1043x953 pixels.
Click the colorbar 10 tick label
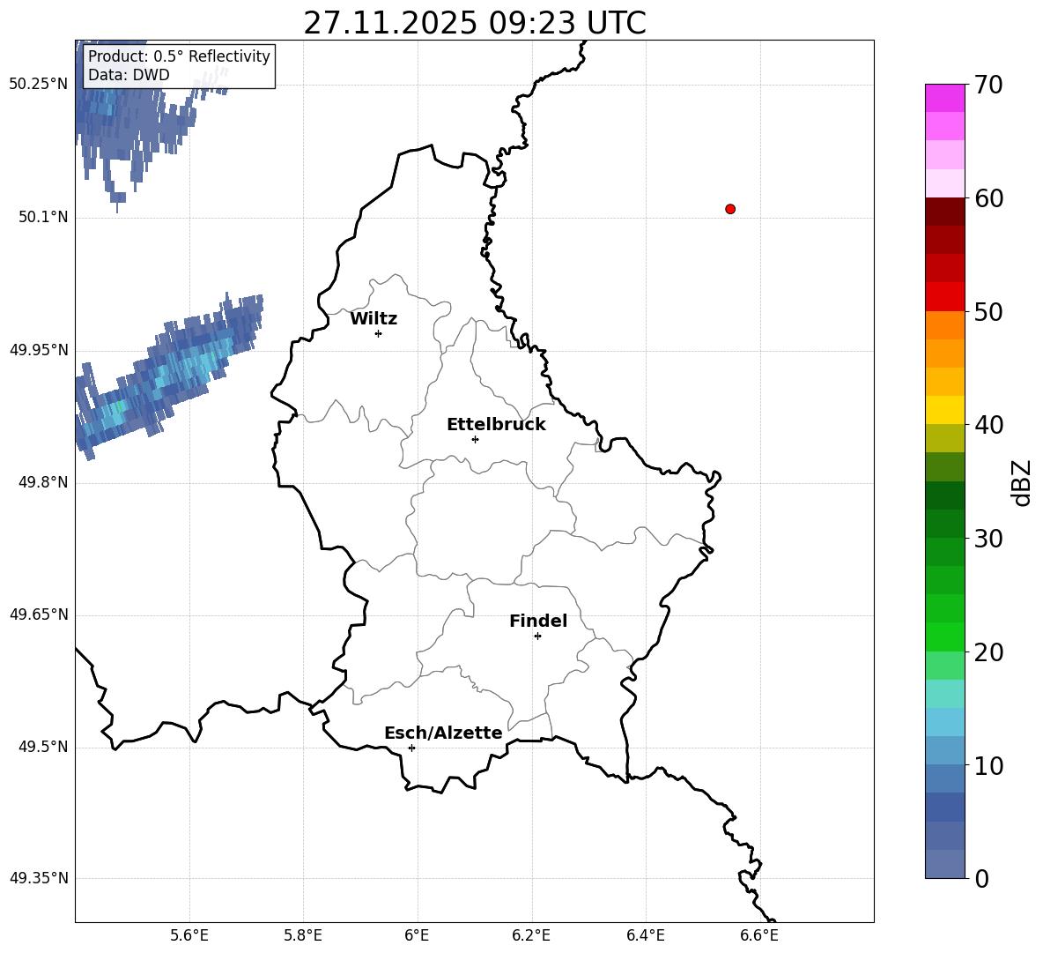988,765
